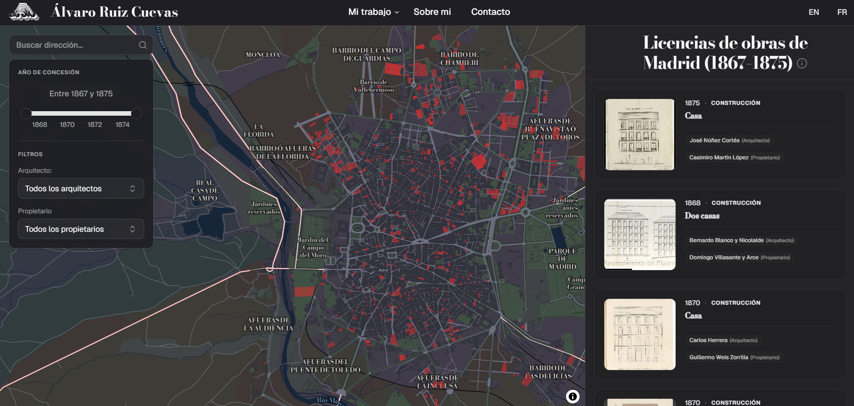Open the map attribution info button
The width and height of the screenshot is (854, 406).
(572, 397)
